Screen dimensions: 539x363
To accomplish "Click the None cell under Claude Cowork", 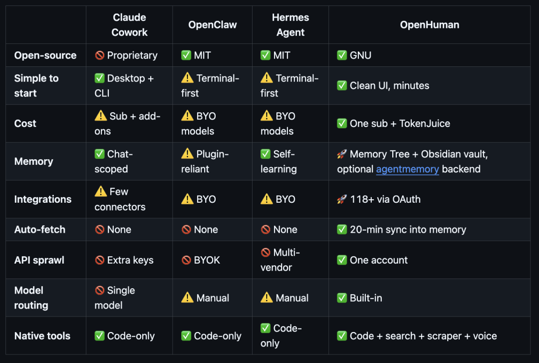I will point(129,229).
